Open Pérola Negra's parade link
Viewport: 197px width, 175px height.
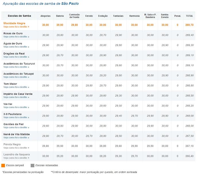16,148
